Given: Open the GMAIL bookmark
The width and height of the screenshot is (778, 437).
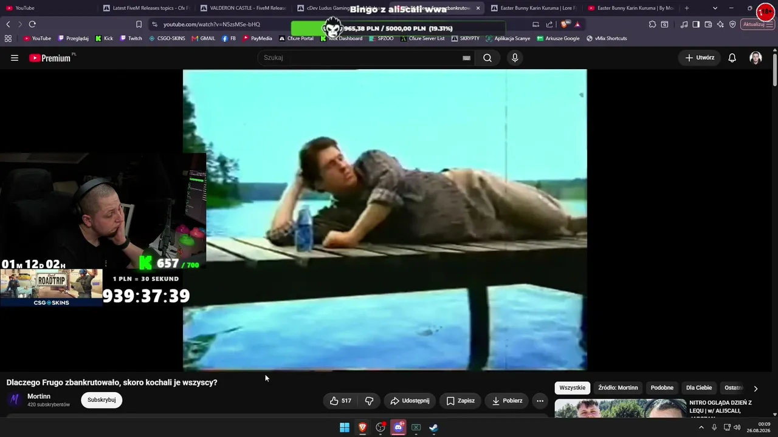Looking at the screenshot, I should pos(203,38).
